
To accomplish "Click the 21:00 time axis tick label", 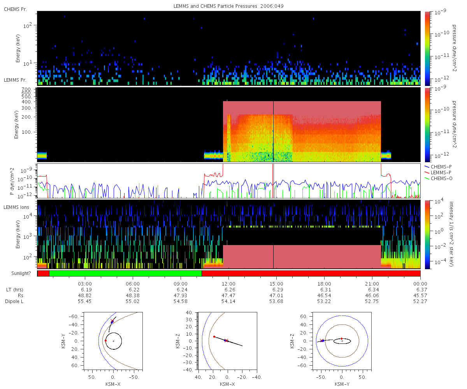I will (372, 284).
